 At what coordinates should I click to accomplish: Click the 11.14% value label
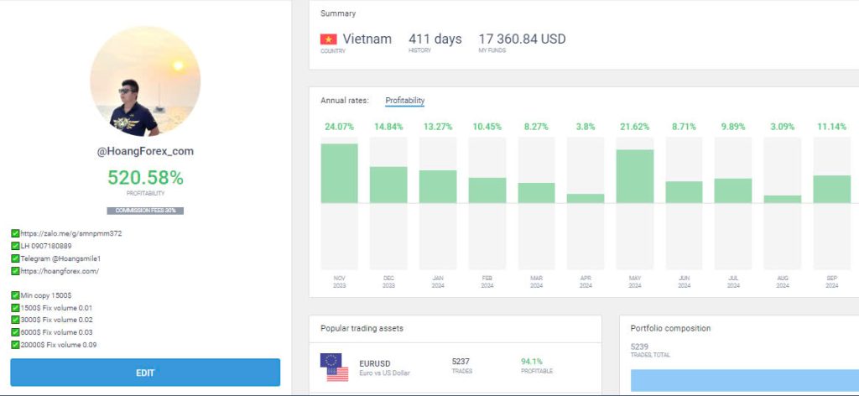click(x=831, y=127)
